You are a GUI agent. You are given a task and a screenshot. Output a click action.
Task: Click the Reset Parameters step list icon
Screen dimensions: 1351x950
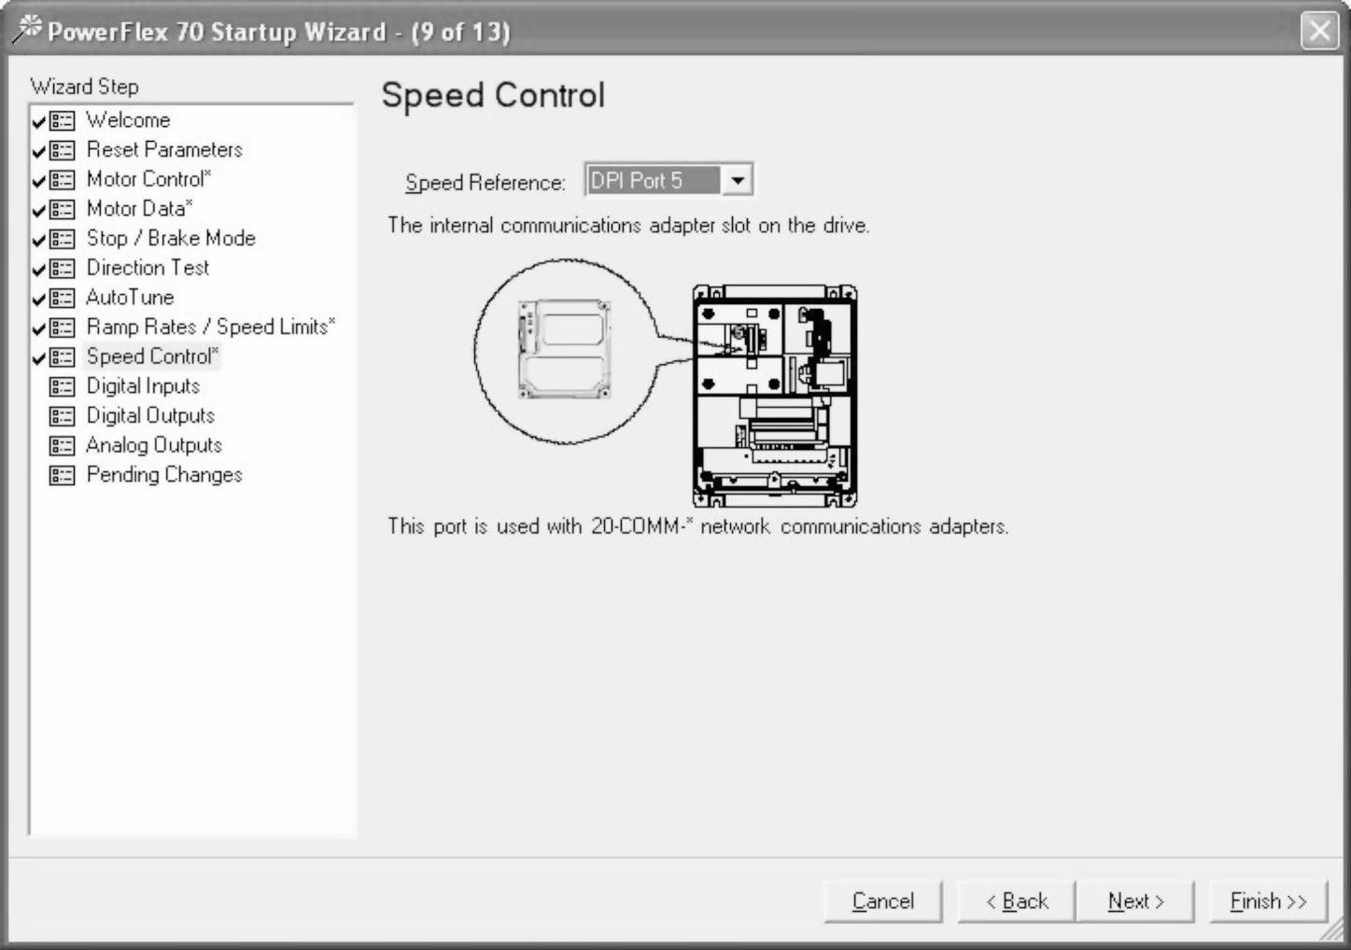click(63, 150)
